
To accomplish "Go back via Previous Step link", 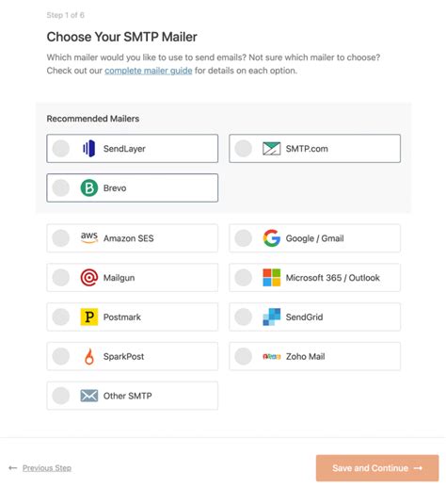I will click(47, 468).
